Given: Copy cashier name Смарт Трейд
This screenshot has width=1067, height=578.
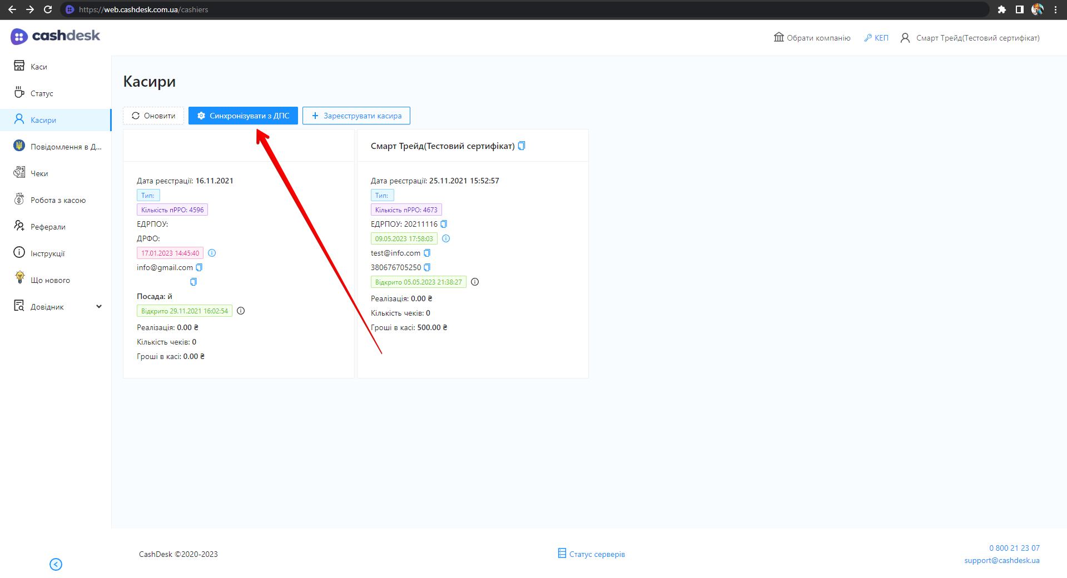Looking at the screenshot, I should [x=522, y=146].
